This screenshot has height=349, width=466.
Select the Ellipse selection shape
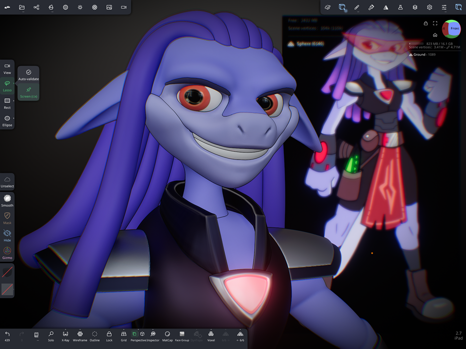7,121
